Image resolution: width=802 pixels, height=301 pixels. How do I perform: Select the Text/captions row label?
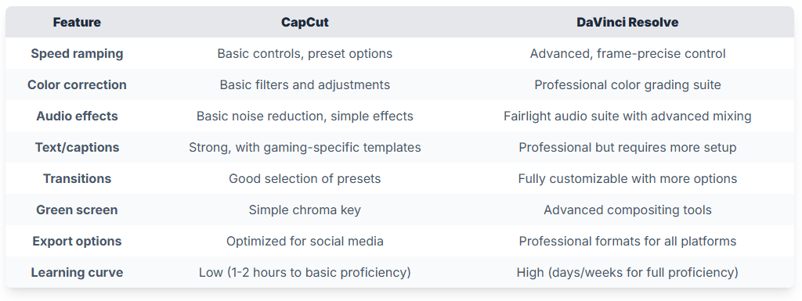[x=77, y=148]
